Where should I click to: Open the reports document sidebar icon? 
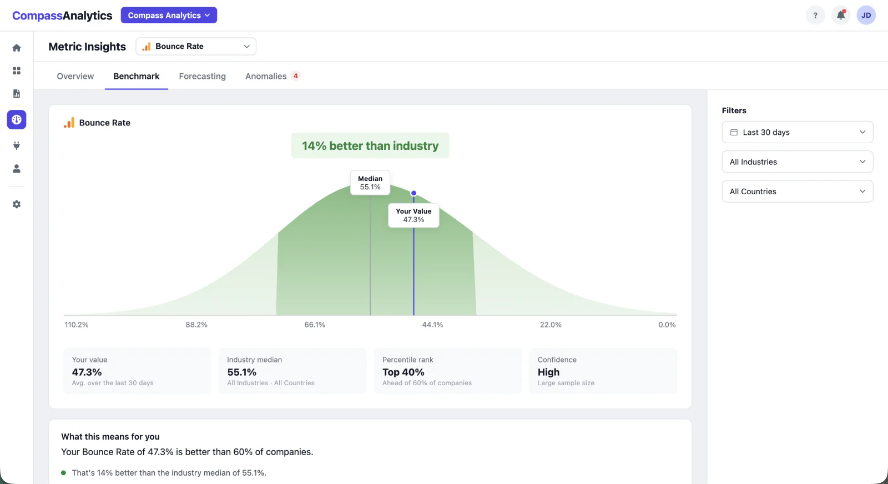click(17, 94)
